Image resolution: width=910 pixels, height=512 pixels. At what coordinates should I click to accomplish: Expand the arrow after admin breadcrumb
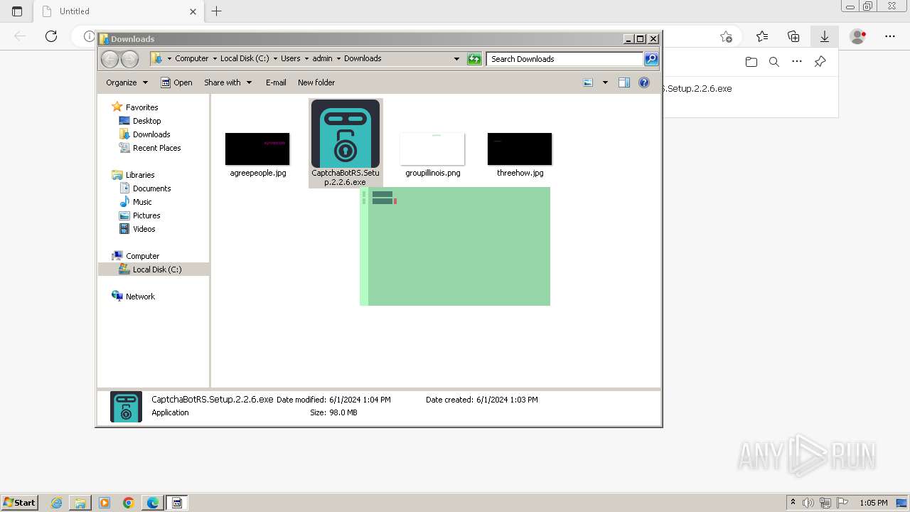[x=338, y=59]
